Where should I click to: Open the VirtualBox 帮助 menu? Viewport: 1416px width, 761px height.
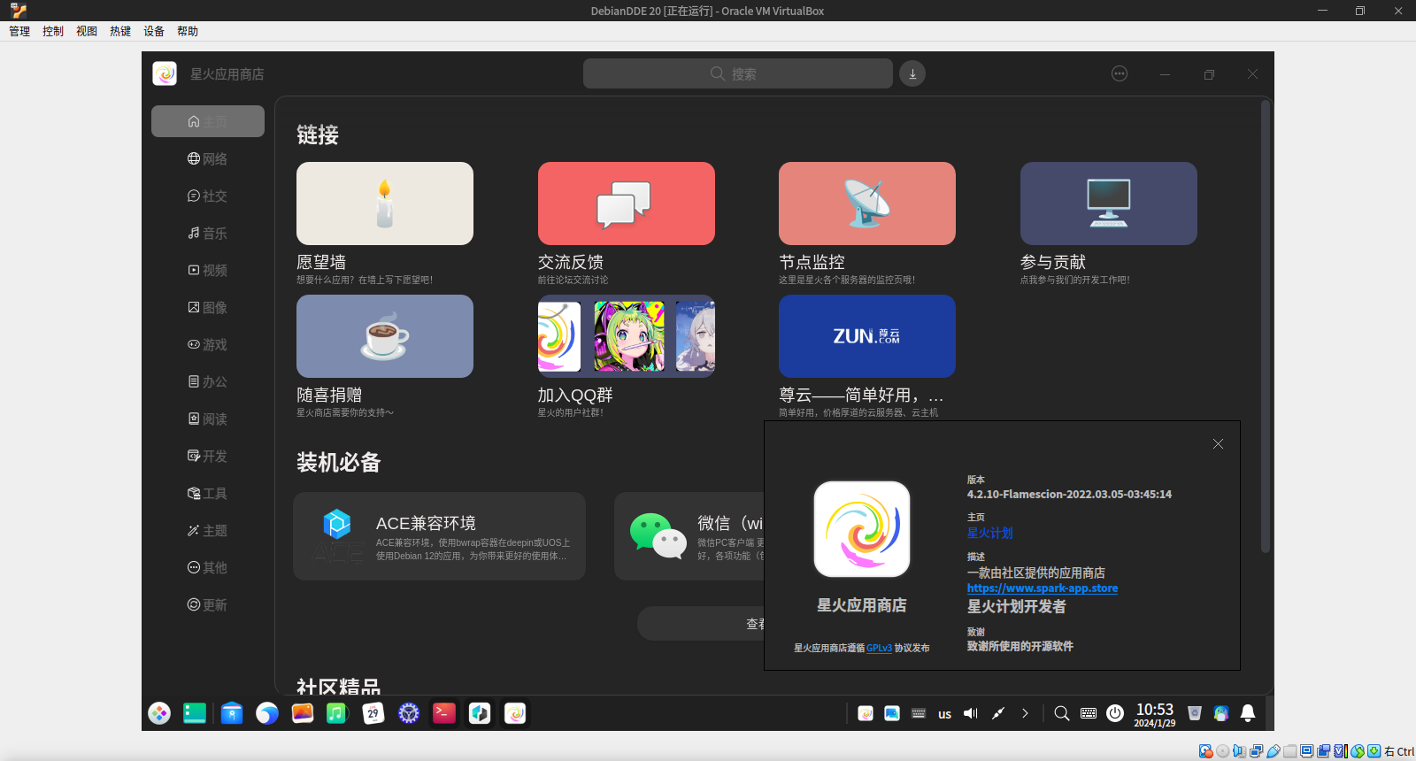188,31
